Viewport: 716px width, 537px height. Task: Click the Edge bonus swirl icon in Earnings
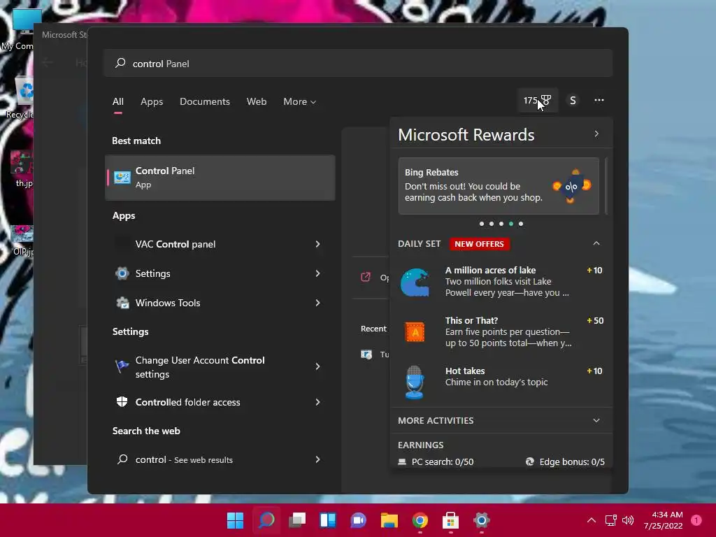(x=530, y=461)
